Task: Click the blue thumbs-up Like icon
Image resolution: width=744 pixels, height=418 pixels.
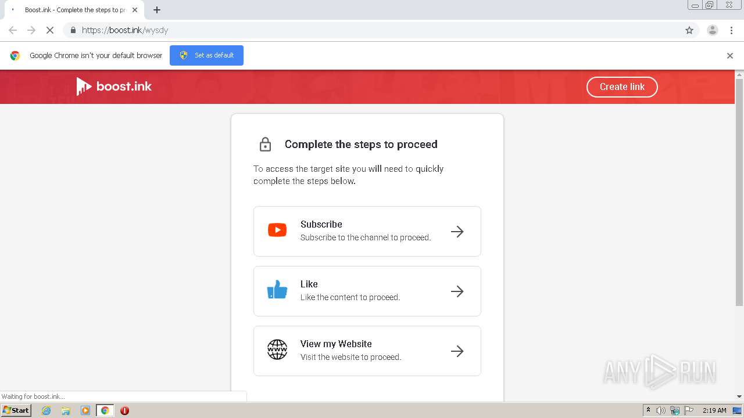Action: [x=277, y=290]
